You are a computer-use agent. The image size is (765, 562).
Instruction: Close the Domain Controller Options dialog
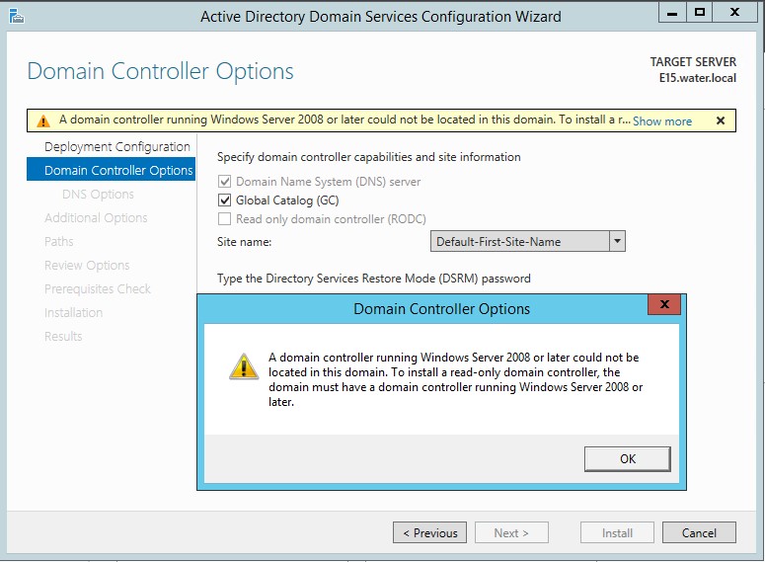click(x=664, y=304)
